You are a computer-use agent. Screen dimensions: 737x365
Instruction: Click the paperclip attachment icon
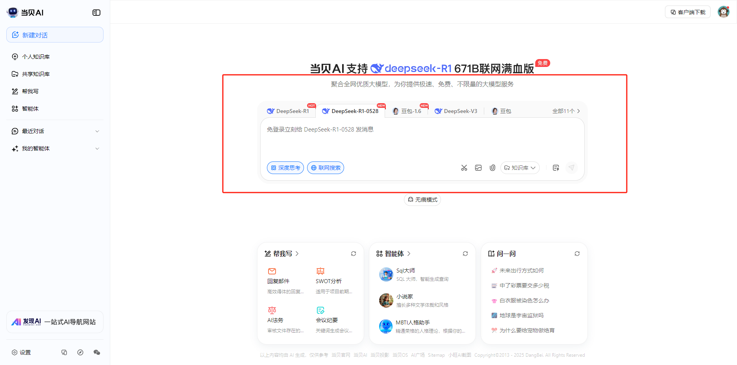[493, 168]
